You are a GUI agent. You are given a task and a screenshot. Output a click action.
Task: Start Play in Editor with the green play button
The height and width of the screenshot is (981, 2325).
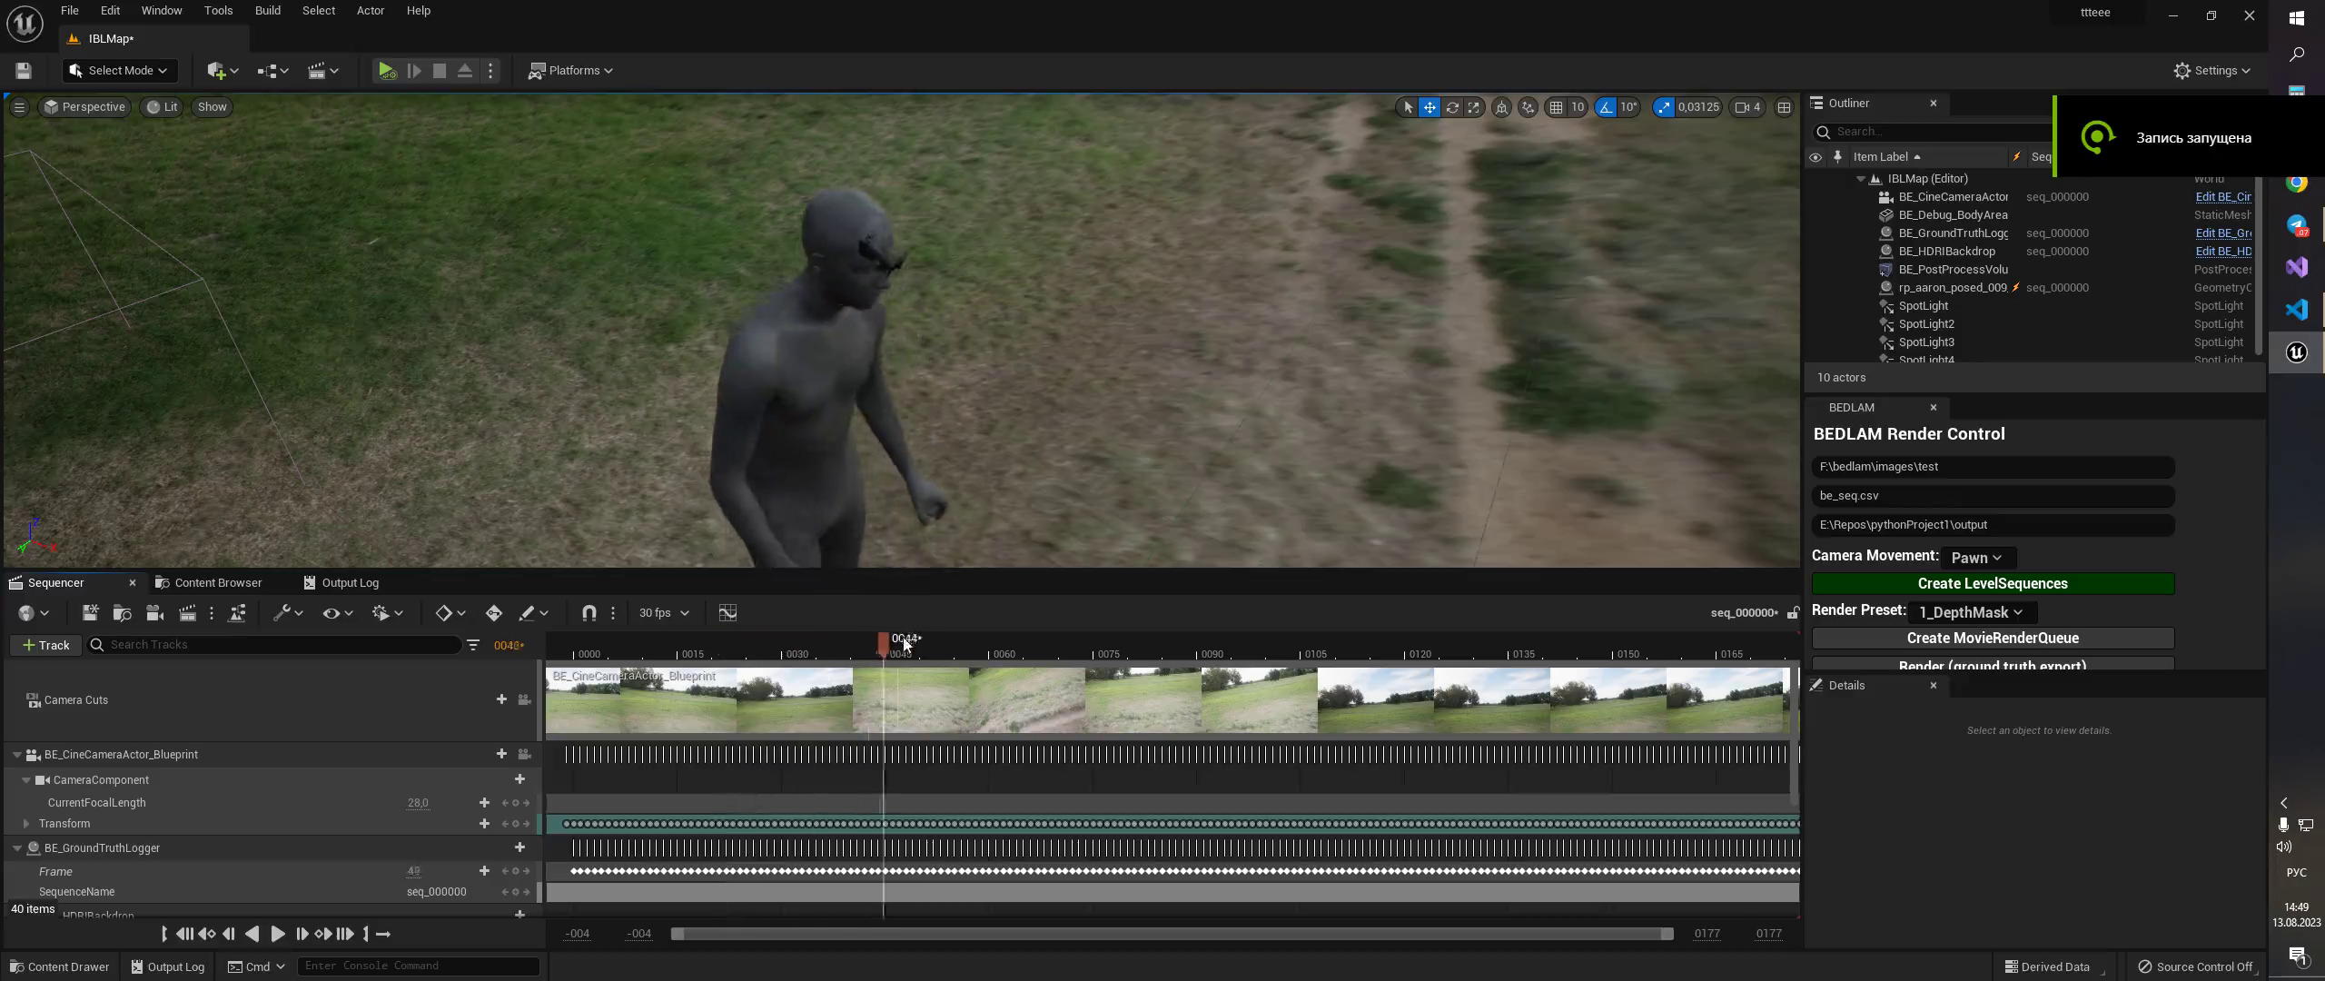[x=387, y=71]
